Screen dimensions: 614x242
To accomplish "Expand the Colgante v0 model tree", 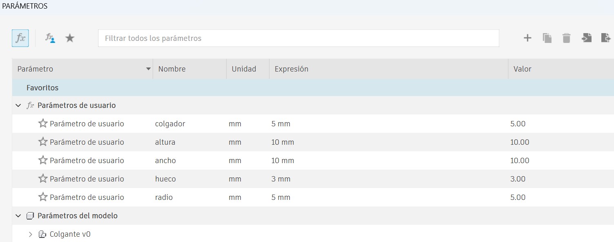I will click(x=30, y=234).
